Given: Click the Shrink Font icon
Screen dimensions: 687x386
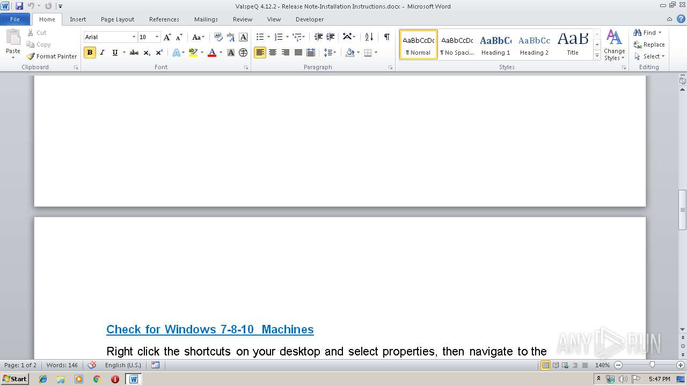Looking at the screenshot, I should (179, 37).
